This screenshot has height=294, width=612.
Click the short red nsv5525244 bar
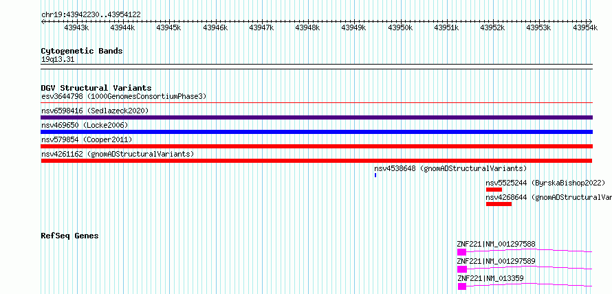click(x=494, y=190)
